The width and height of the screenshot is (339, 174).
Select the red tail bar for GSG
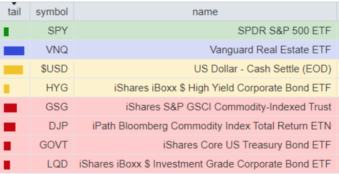click(x=10, y=108)
